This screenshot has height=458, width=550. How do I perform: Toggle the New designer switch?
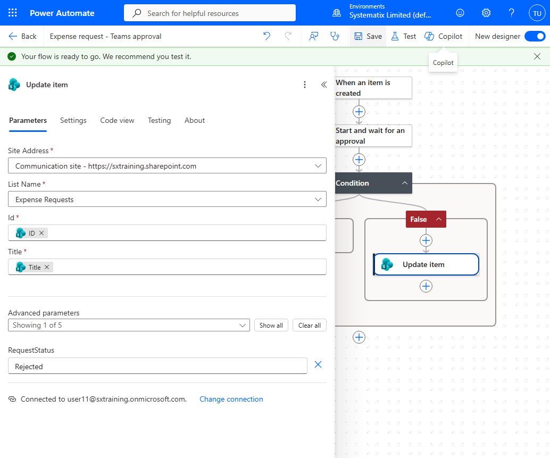pyautogui.click(x=535, y=36)
